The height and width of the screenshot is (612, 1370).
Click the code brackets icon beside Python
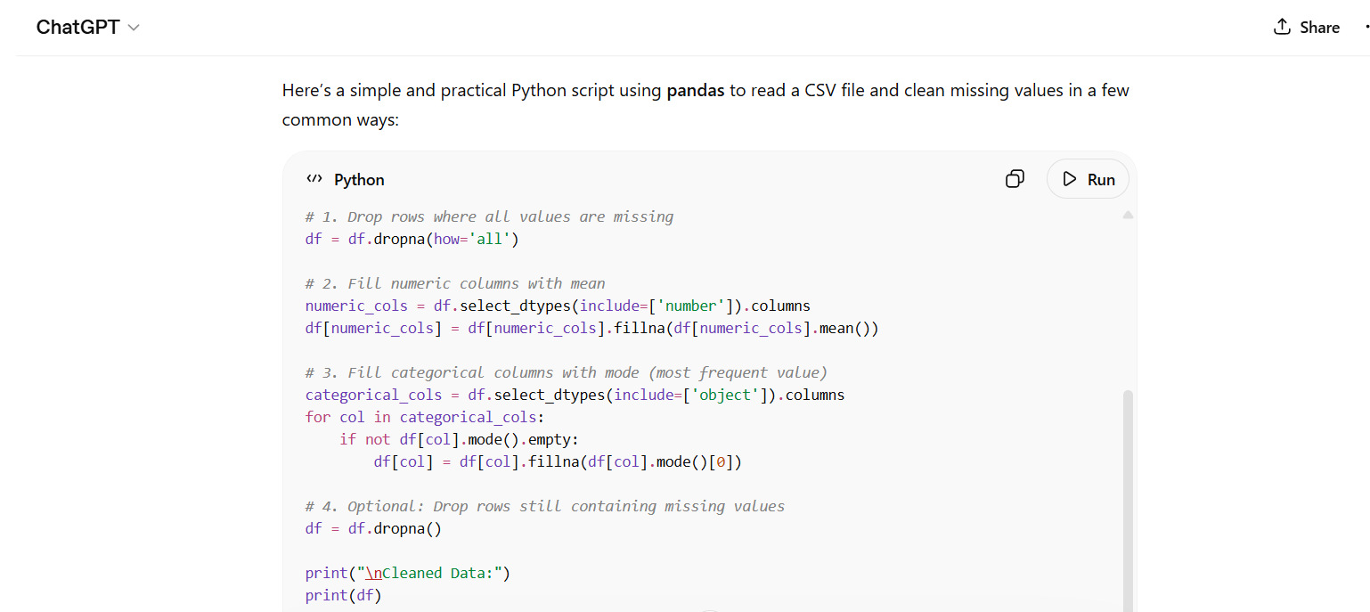[x=314, y=179]
